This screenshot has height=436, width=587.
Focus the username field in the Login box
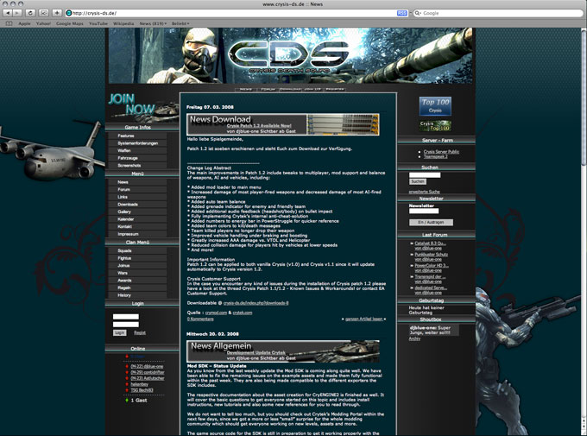click(126, 317)
